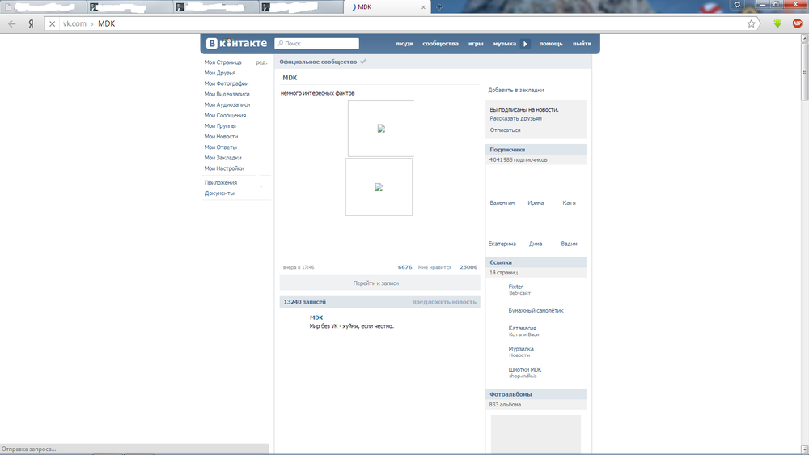Open a new browser tab

(439, 6)
